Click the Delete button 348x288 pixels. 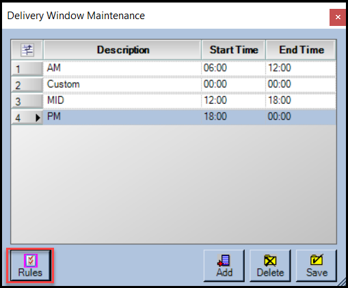(x=270, y=265)
